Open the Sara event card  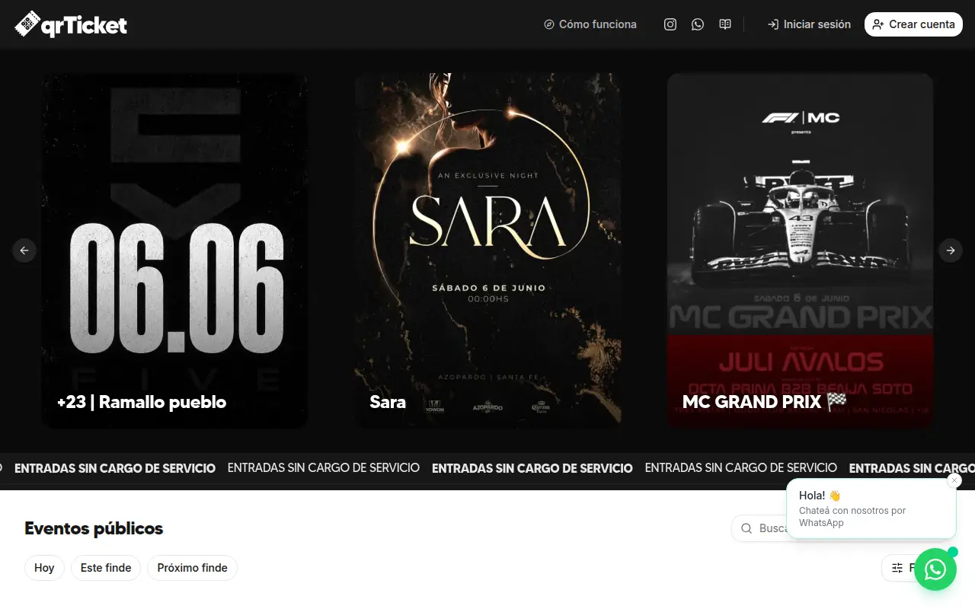click(x=487, y=250)
